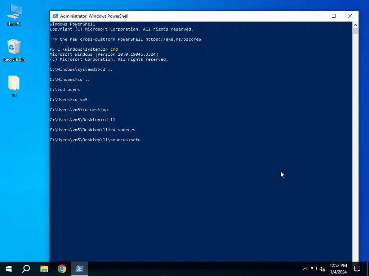Click the typed 'setu' text at prompt

tap(135, 140)
